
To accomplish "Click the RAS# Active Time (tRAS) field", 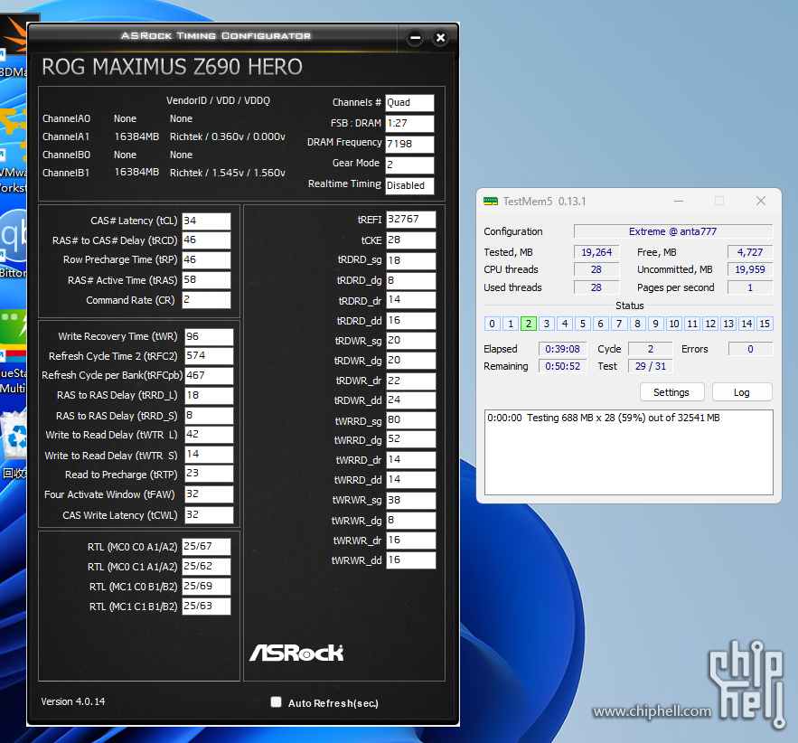I will tap(206, 280).
